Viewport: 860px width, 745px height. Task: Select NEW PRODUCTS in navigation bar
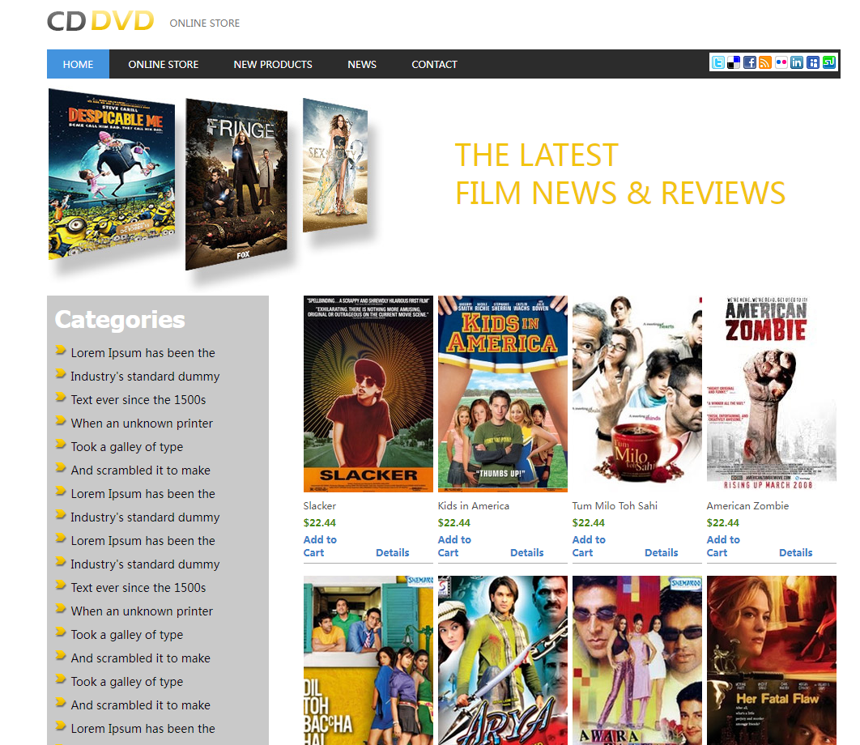(273, 64)
